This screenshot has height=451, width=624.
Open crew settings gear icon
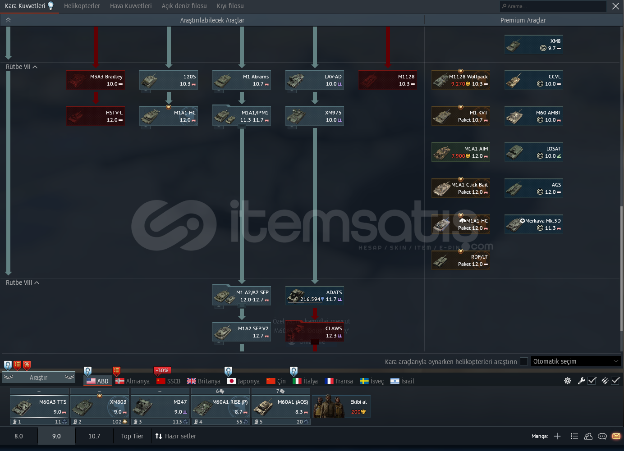[568, 381]
